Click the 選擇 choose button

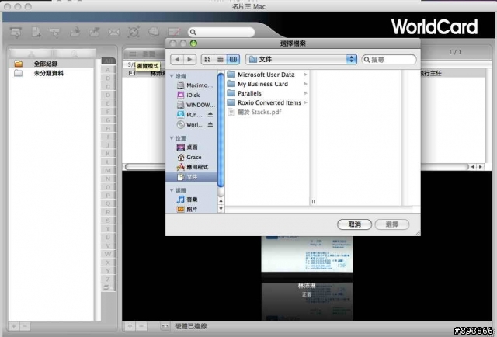coord(392,224)
